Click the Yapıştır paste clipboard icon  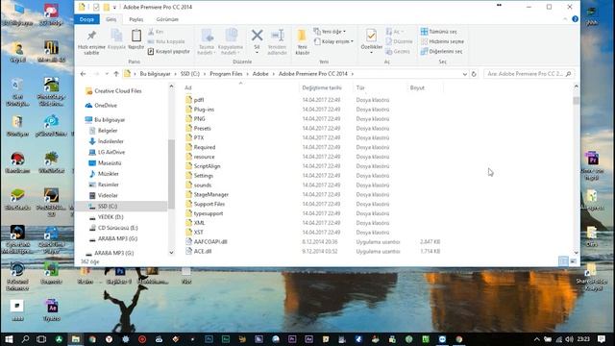point(136,36)
